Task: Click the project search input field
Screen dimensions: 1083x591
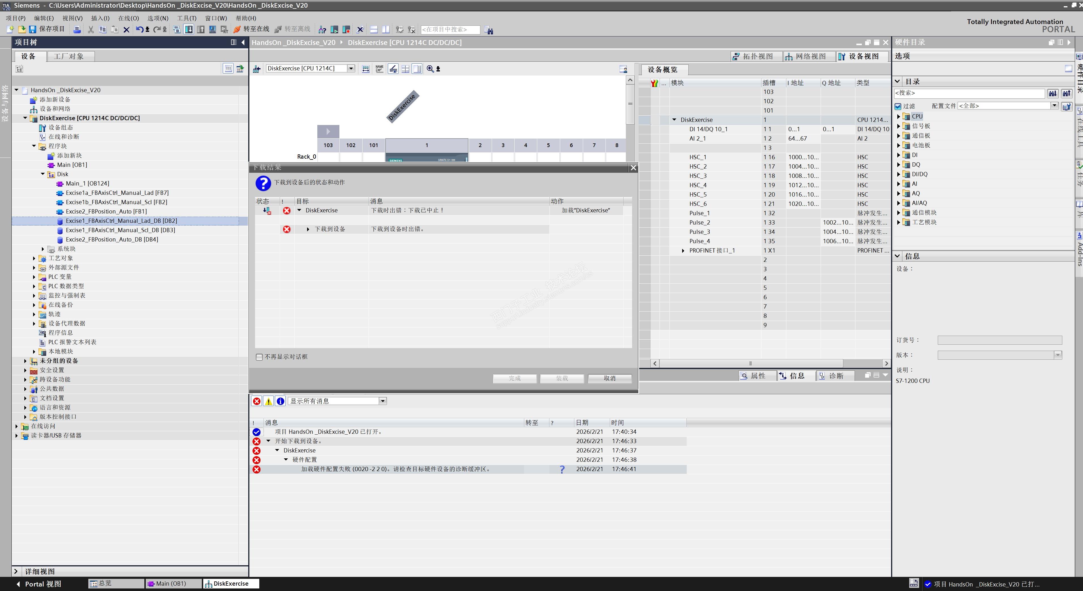Action: [x=450, y=29]
